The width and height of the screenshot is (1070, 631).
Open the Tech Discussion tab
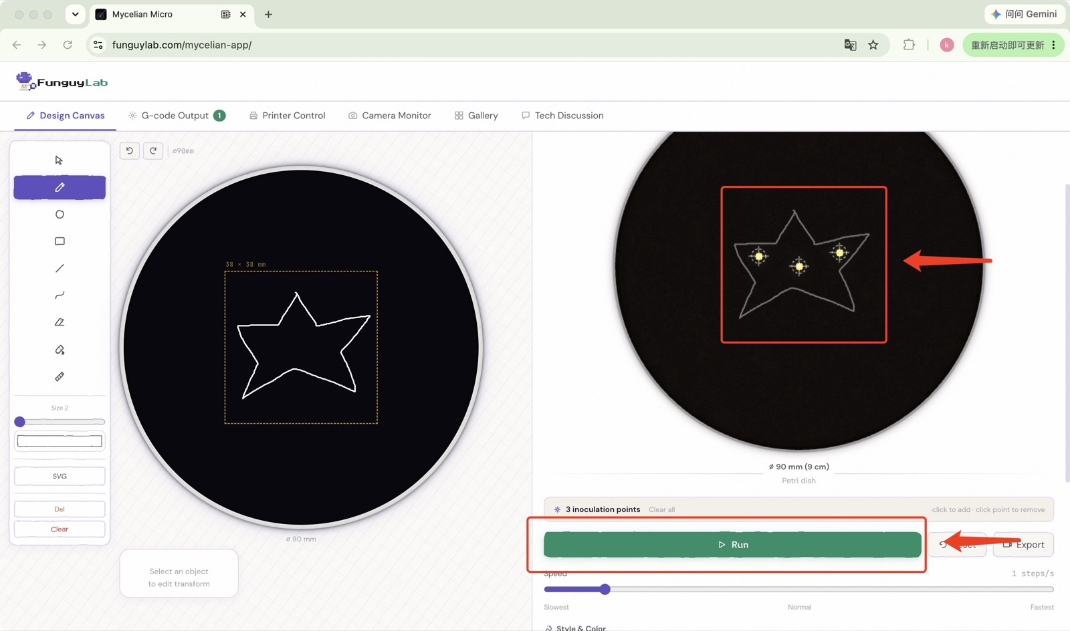(562, 116)
